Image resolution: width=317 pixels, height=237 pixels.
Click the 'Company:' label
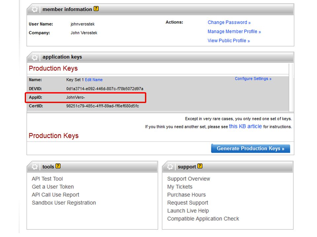(x=39, y=33)
